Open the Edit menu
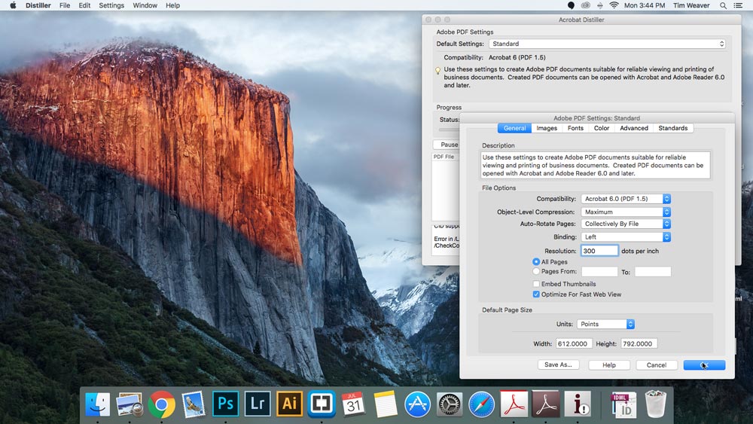The height and width of the screenshot is (424, 753). 84,5
